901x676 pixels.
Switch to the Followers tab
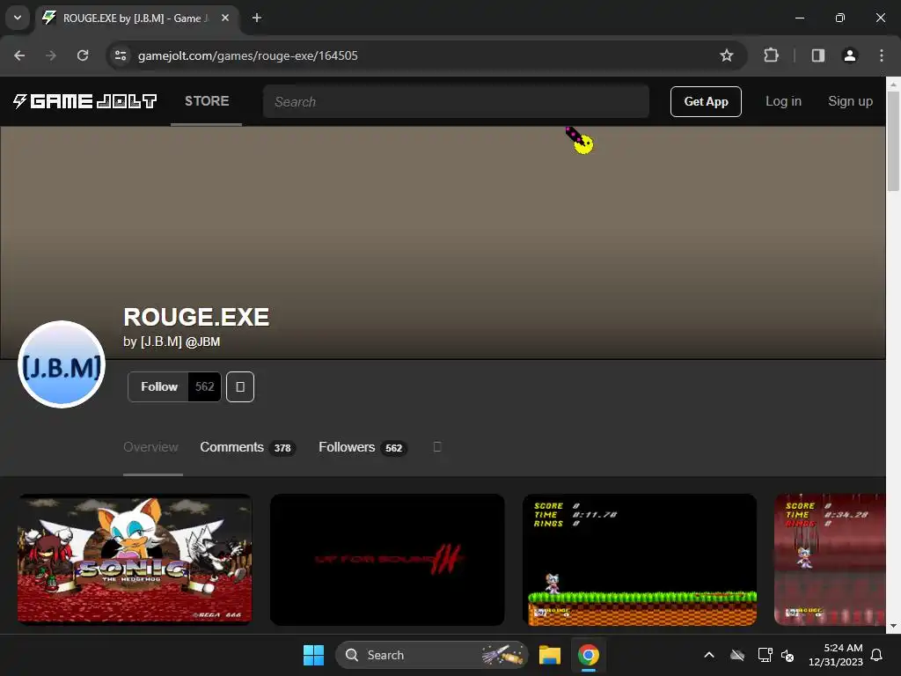(363, 447)
